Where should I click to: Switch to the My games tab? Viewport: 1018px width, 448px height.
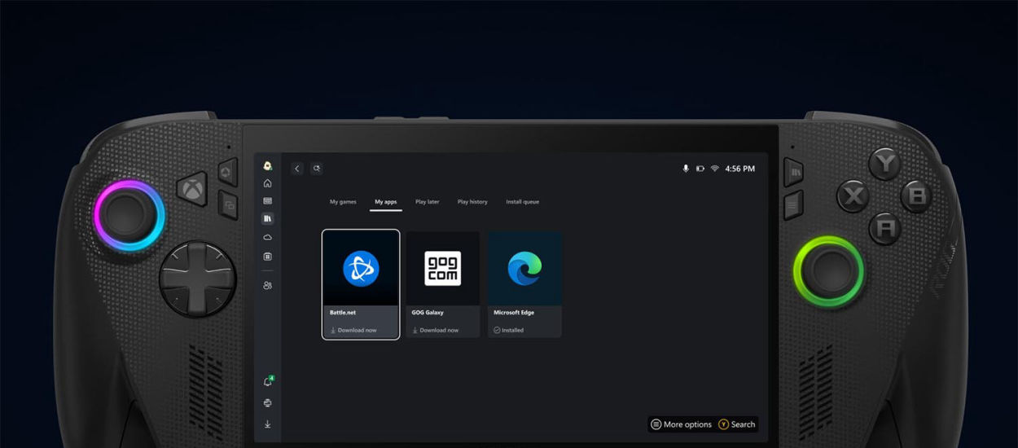pos(343,202)
